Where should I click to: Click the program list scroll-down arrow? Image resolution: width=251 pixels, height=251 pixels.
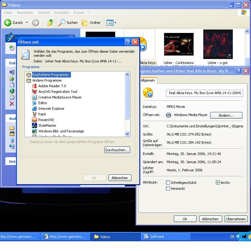[x=127, y=134]
